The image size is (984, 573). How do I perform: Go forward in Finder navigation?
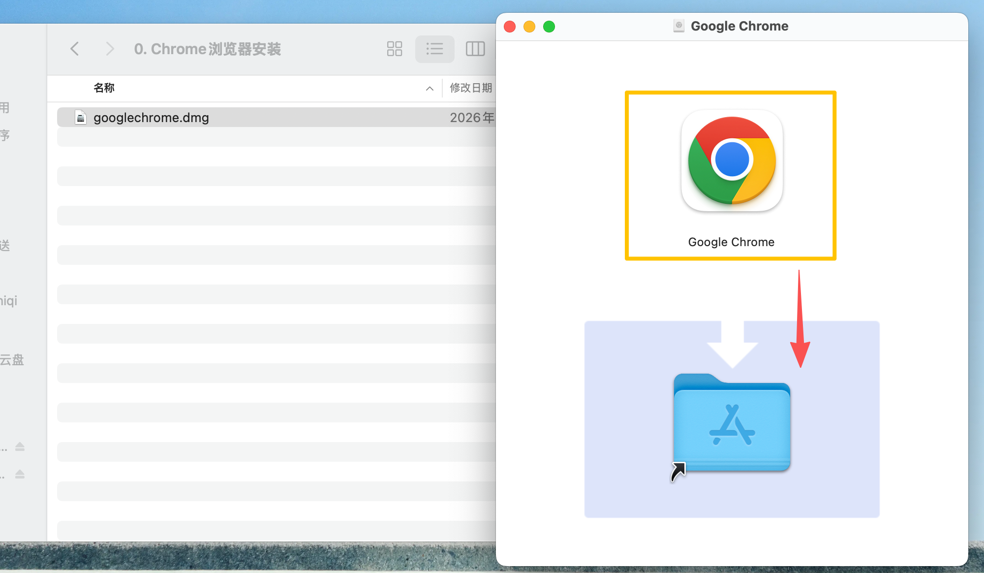coord(110,49)
